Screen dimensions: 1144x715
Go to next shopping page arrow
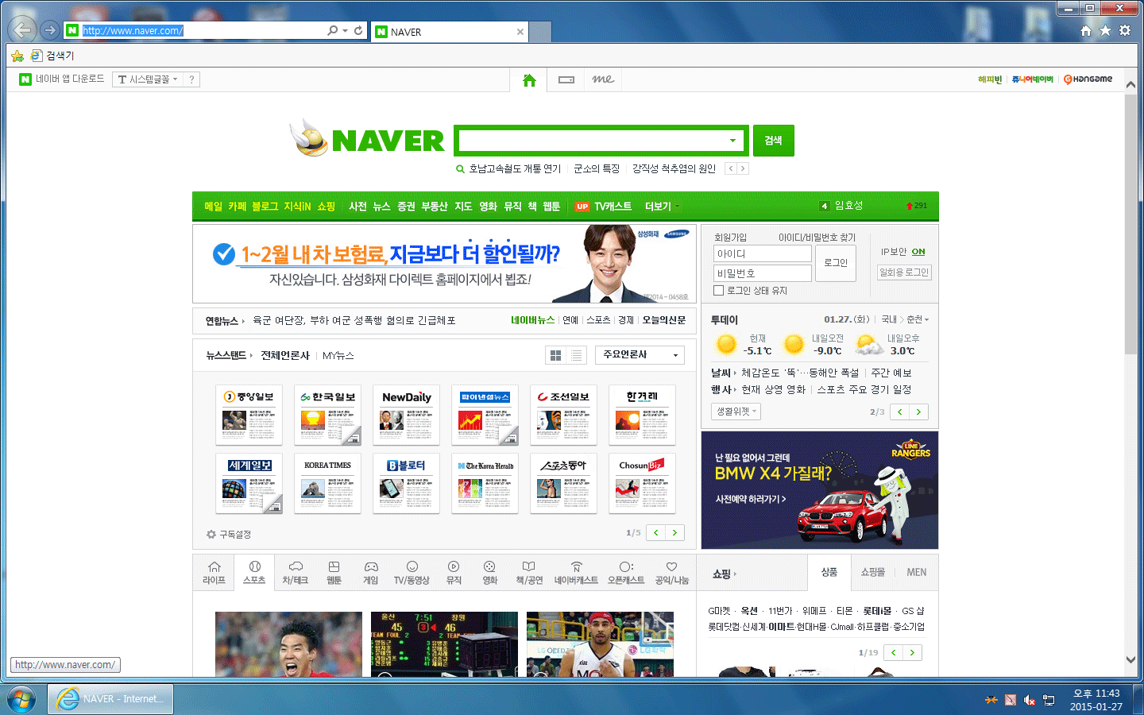[912, 652]
